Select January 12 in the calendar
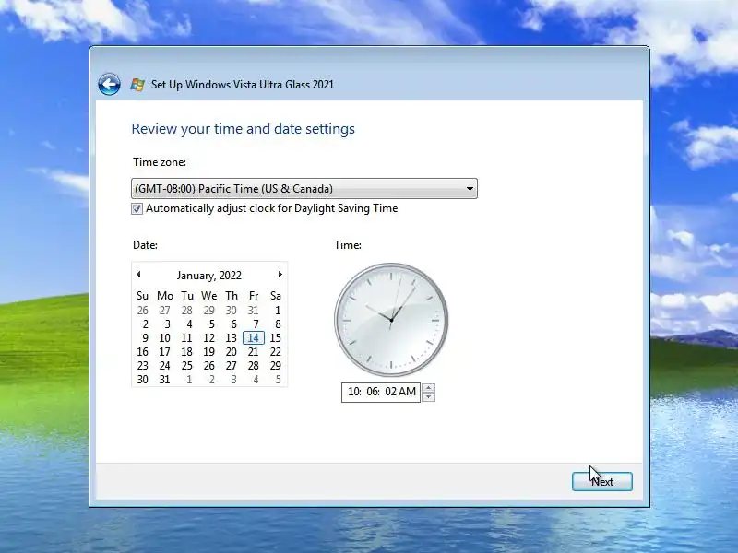This screenshot has height=553, width=738. tap(209, 337)
